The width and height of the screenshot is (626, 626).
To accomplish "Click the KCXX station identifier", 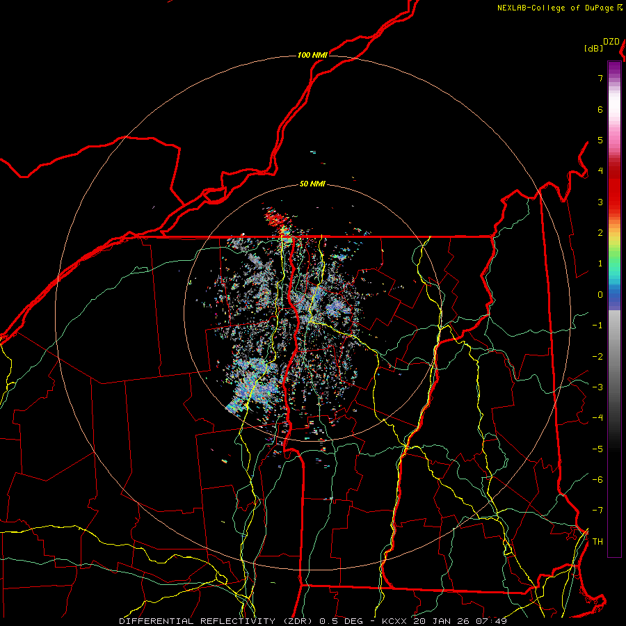I will [x=395, y=621].
